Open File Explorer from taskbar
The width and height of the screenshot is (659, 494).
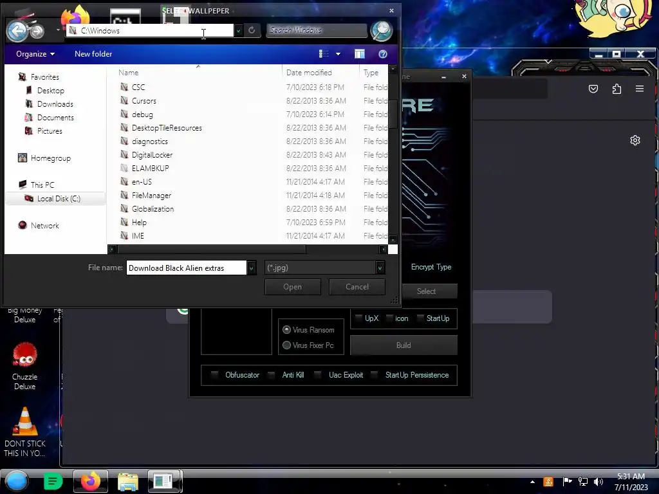point(128,481)
